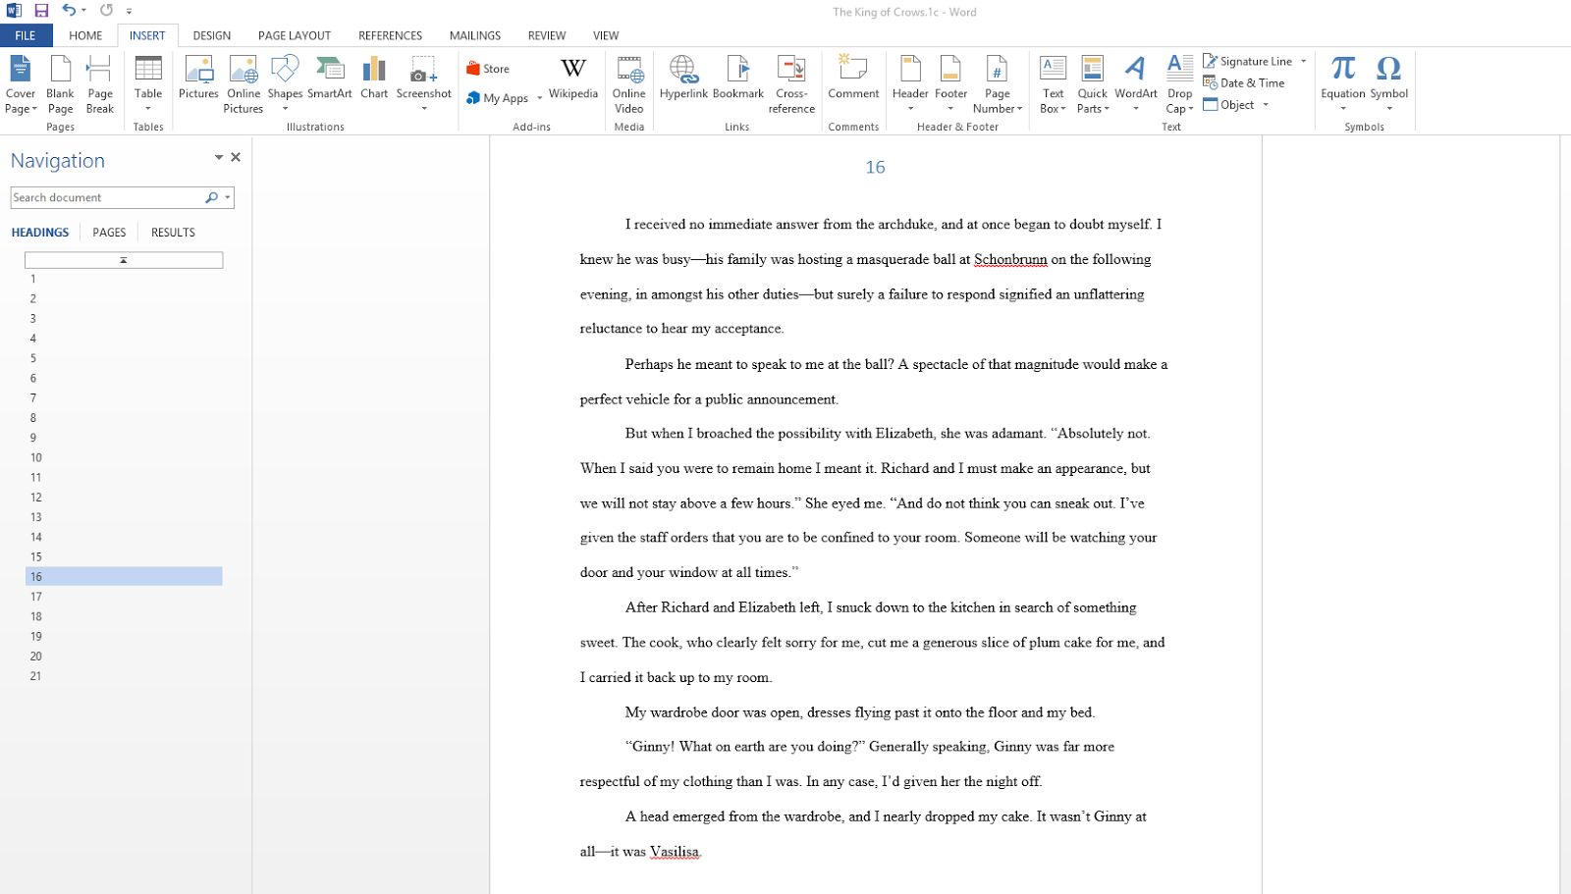Screen dimensions: 1571x894
Task: Open the Signature Line dropdown arrow
Action: [1304, 61]
